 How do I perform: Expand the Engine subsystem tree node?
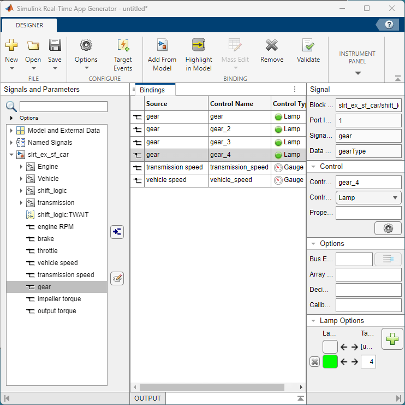pyautogui.click(x=21, y=167)
